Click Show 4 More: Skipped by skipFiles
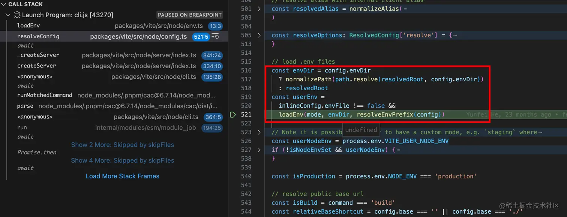567x217 pixels. (x=123, y=160)
